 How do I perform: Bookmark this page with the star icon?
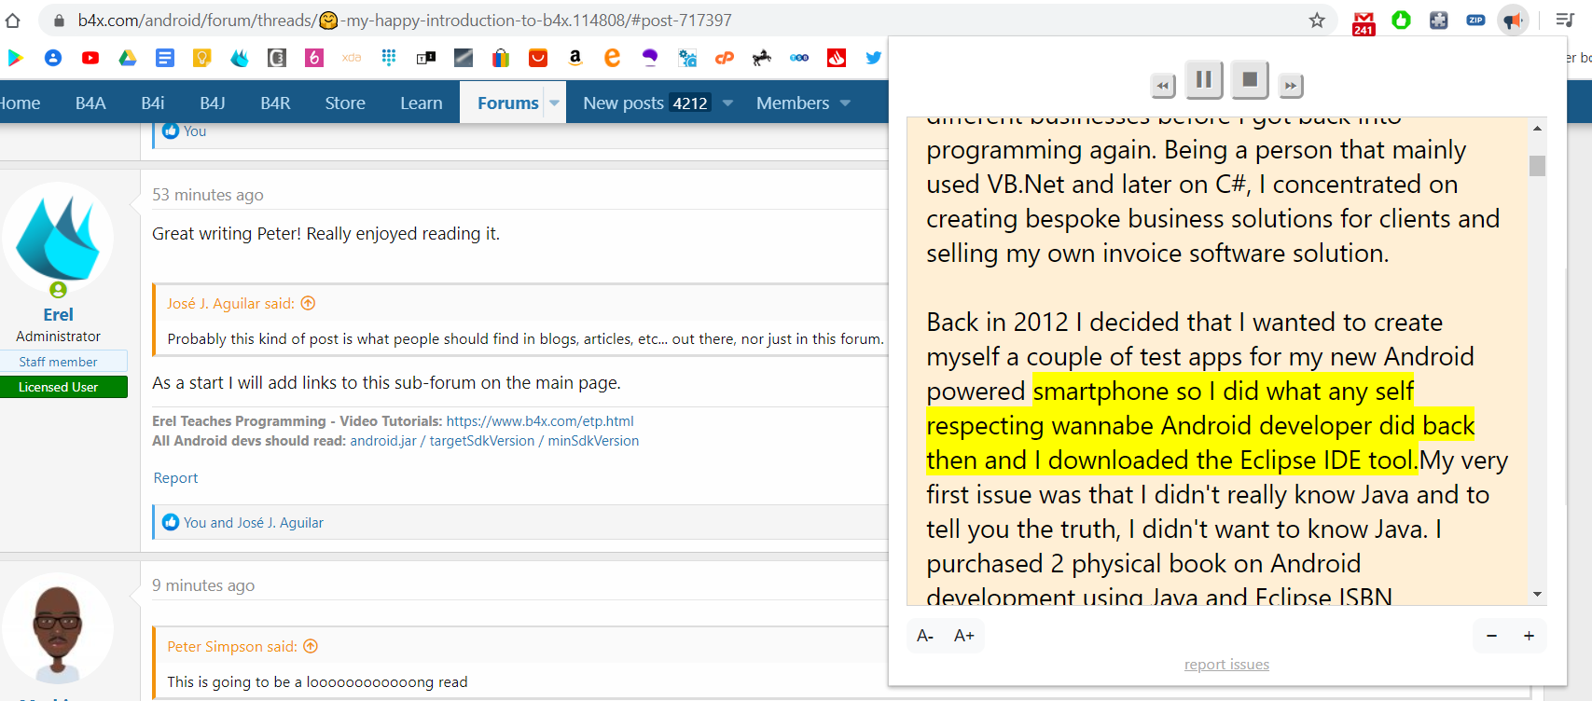pos(1317,21)
